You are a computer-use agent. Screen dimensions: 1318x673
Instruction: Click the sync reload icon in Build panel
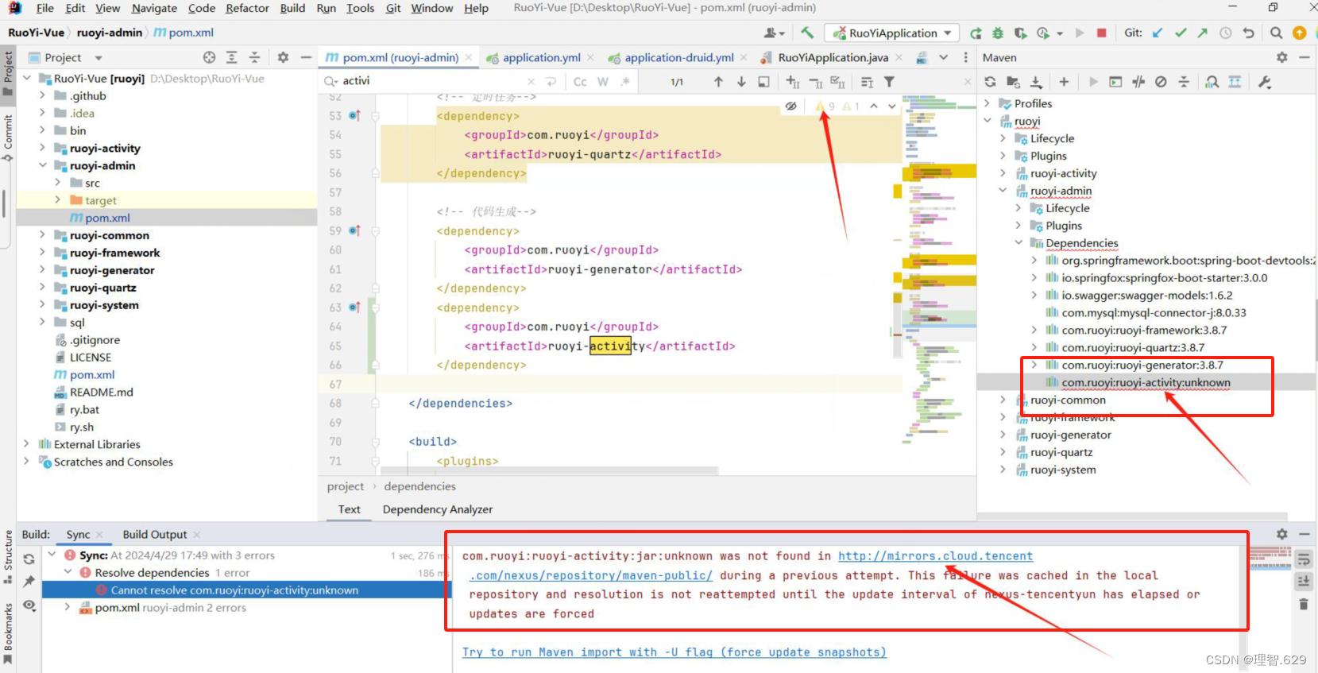pos(29,559)
